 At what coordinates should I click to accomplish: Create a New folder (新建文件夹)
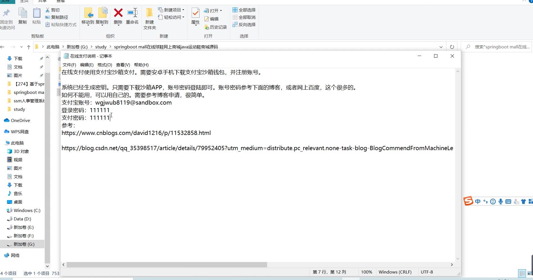pos(150,19)
